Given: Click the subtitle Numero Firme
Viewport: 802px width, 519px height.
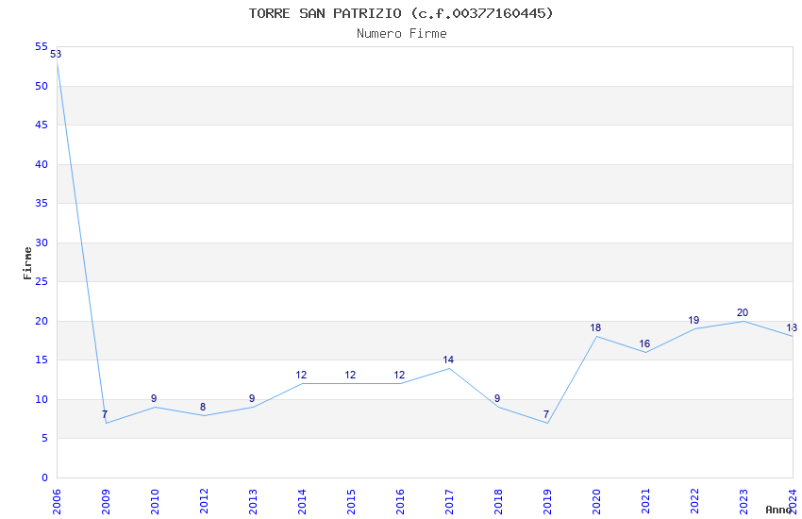Looking at the screenshot, I should [x=402, y=34].
